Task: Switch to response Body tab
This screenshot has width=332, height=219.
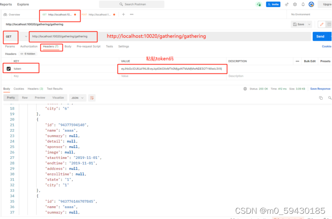Action: tap(7, 89)
